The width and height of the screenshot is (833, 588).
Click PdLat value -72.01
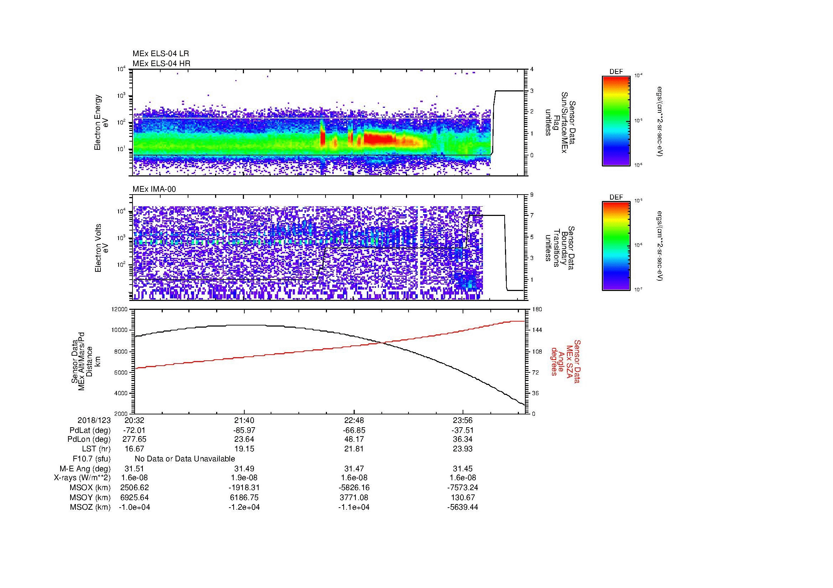135,430
